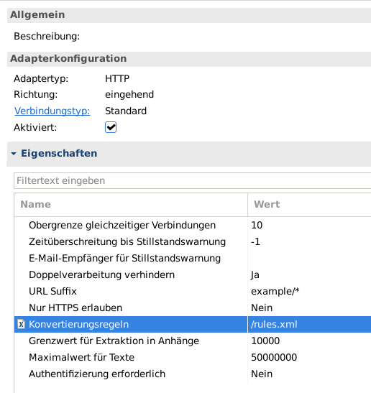Sort by the Name column header
This screenshot has height=393, width=371.
pos(131,205)
